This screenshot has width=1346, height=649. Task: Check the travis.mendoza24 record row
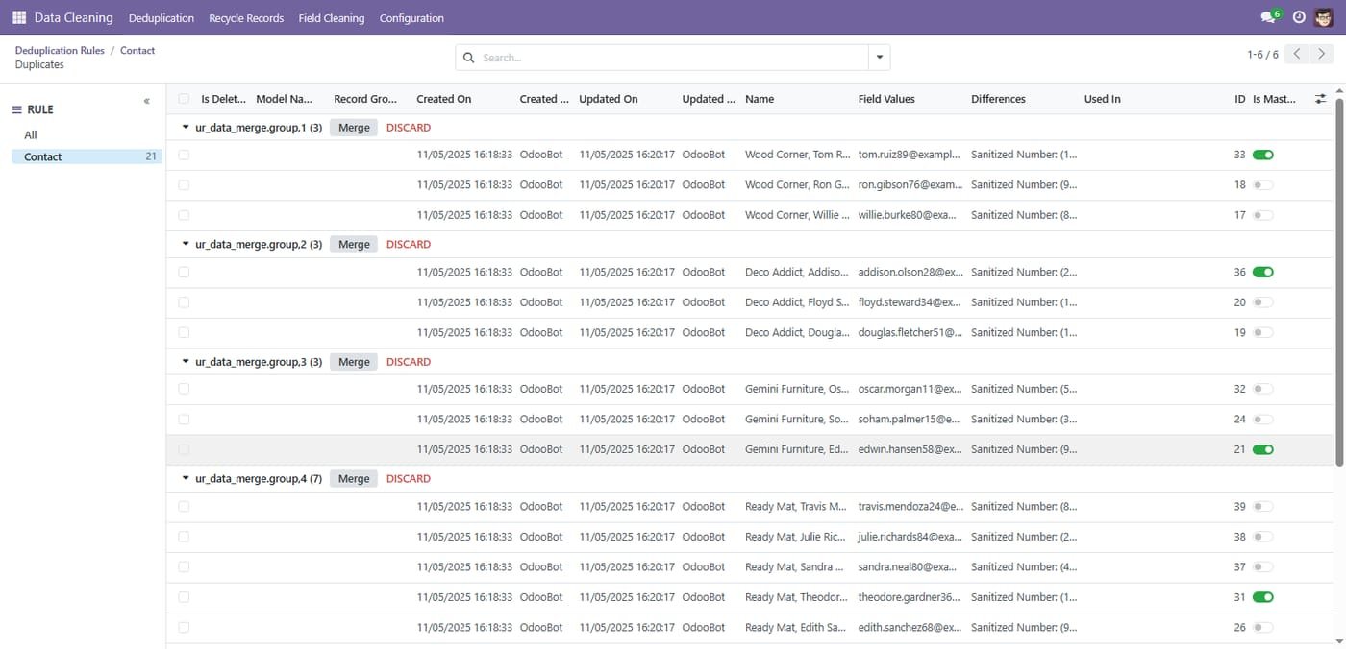pos(184,506)
